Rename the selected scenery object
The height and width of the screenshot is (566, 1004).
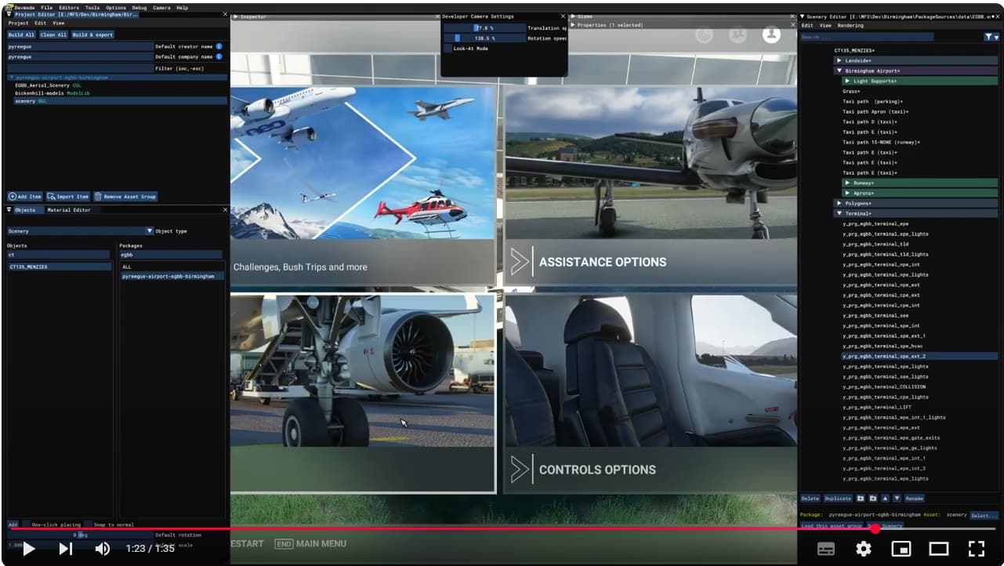point(915,499)
